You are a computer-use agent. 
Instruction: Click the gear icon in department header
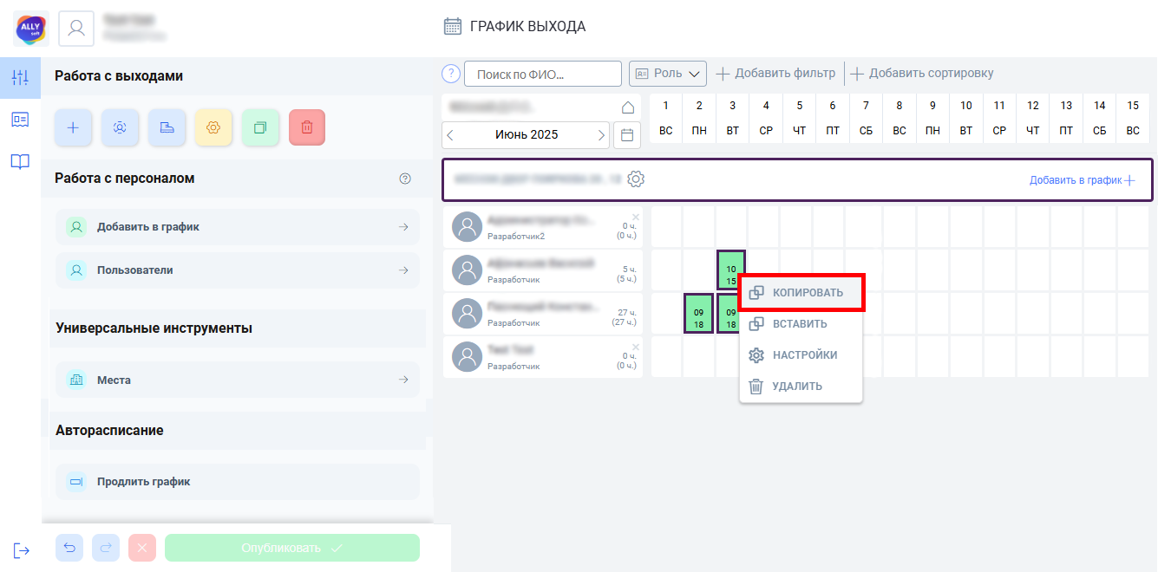636,179
